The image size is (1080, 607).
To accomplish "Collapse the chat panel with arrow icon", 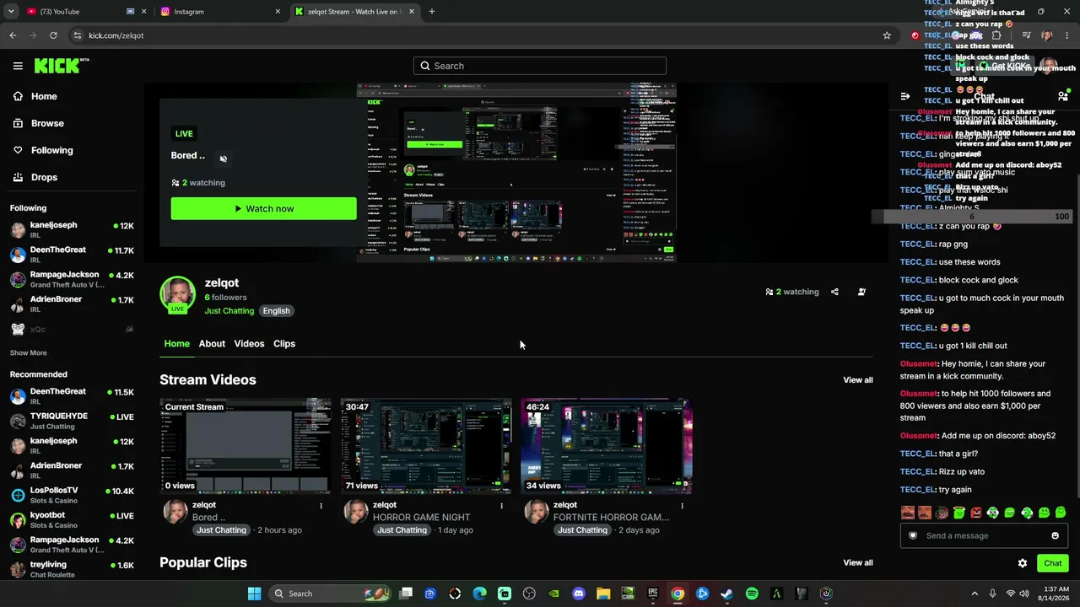I will (x=905, y=97).
